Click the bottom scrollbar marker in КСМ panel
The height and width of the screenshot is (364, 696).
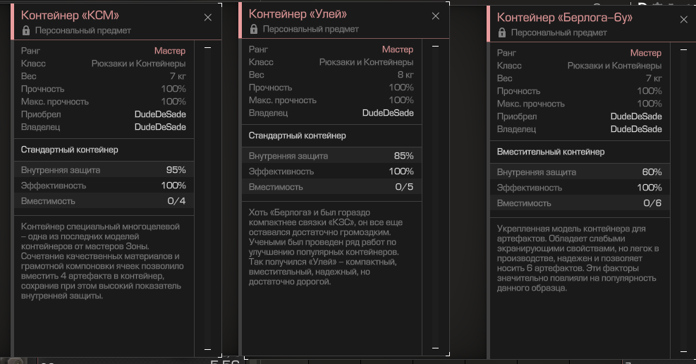coord(208,349)
